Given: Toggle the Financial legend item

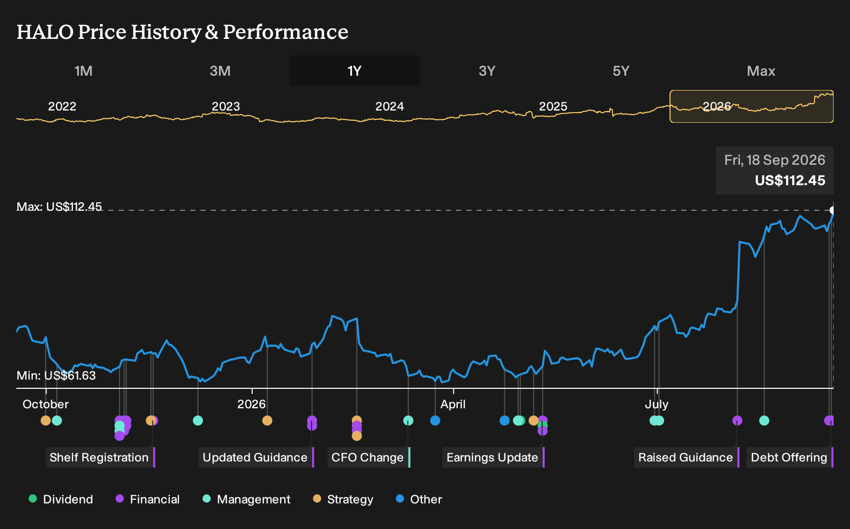Looking at the screenshot, I should click(148, 499).
